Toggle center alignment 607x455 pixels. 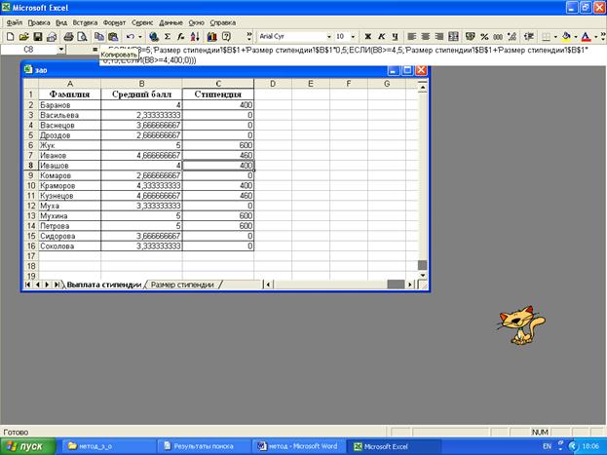pyautogui.click(x=426, y=37)
